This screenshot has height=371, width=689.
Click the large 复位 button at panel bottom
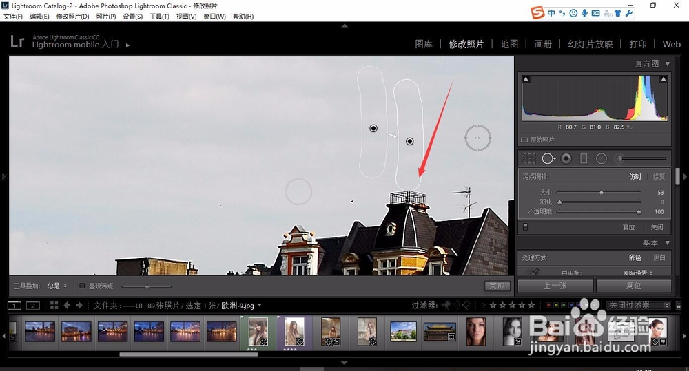pyautogui.click(x=634, y=286)
